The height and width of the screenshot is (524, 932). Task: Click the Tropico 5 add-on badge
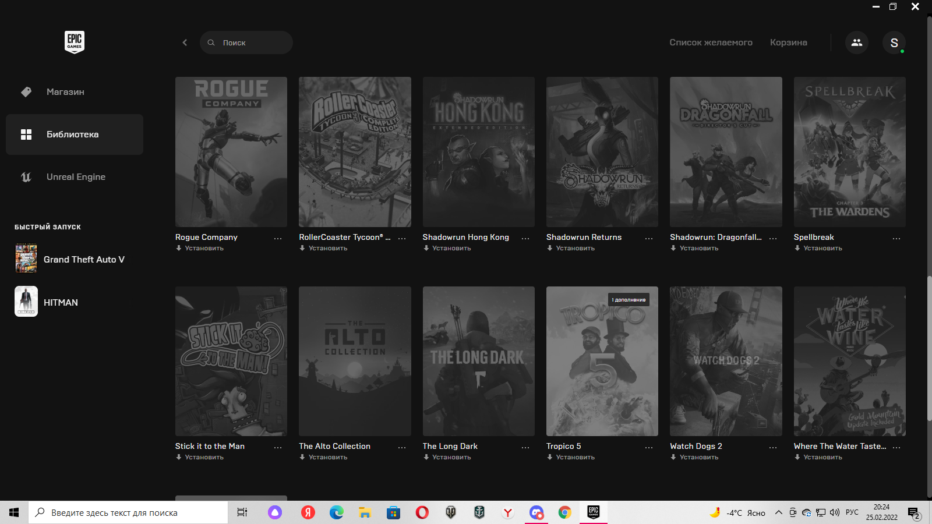629,300
